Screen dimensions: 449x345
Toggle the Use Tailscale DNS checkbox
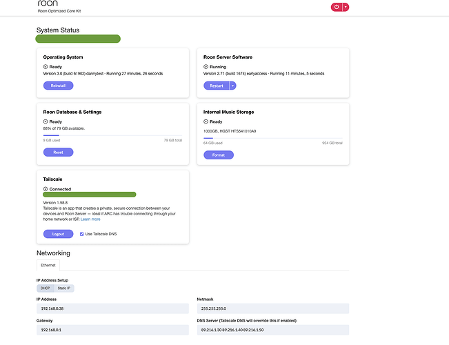click(x=81, y=234)
